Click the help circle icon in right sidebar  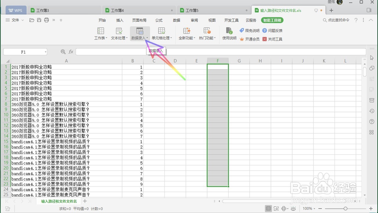372,121
